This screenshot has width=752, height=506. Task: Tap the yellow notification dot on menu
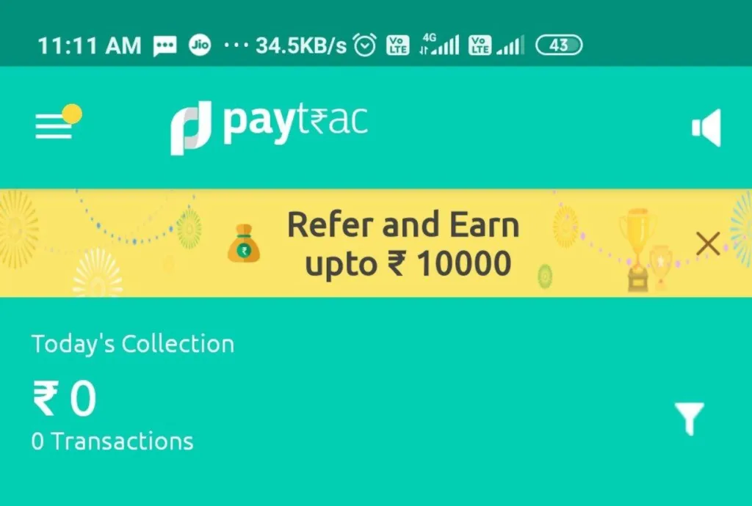click(x=73, y=114)
